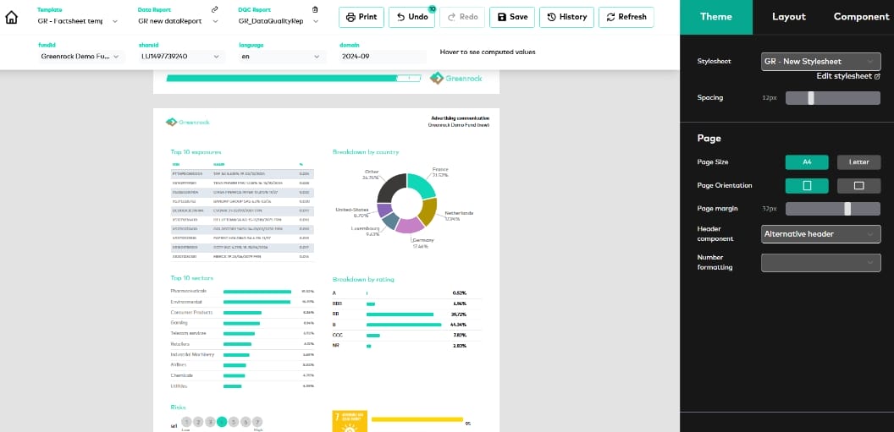Click the link icon beside Data Report

(214, 9)
